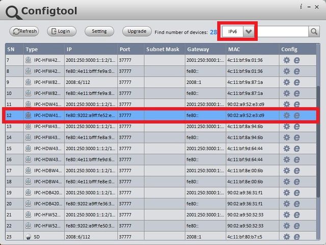Viewport: 326px width, 245px height.
Task: Open gear config for row 21
Action: click(x=286, y=214)
